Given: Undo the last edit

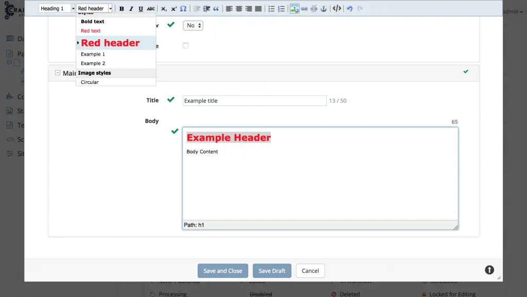Looking at the screenshot, I should tap(350, 9).
